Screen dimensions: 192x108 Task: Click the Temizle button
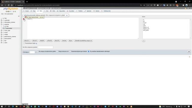pos(64,41)
